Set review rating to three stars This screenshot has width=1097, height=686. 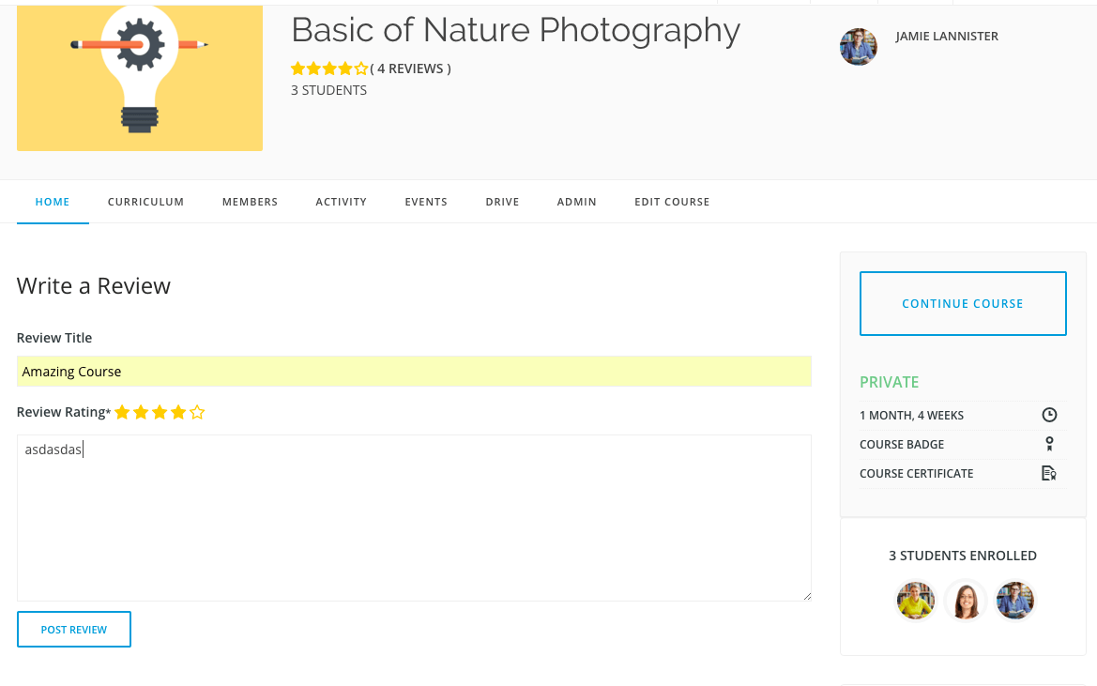tap(160, 412)
